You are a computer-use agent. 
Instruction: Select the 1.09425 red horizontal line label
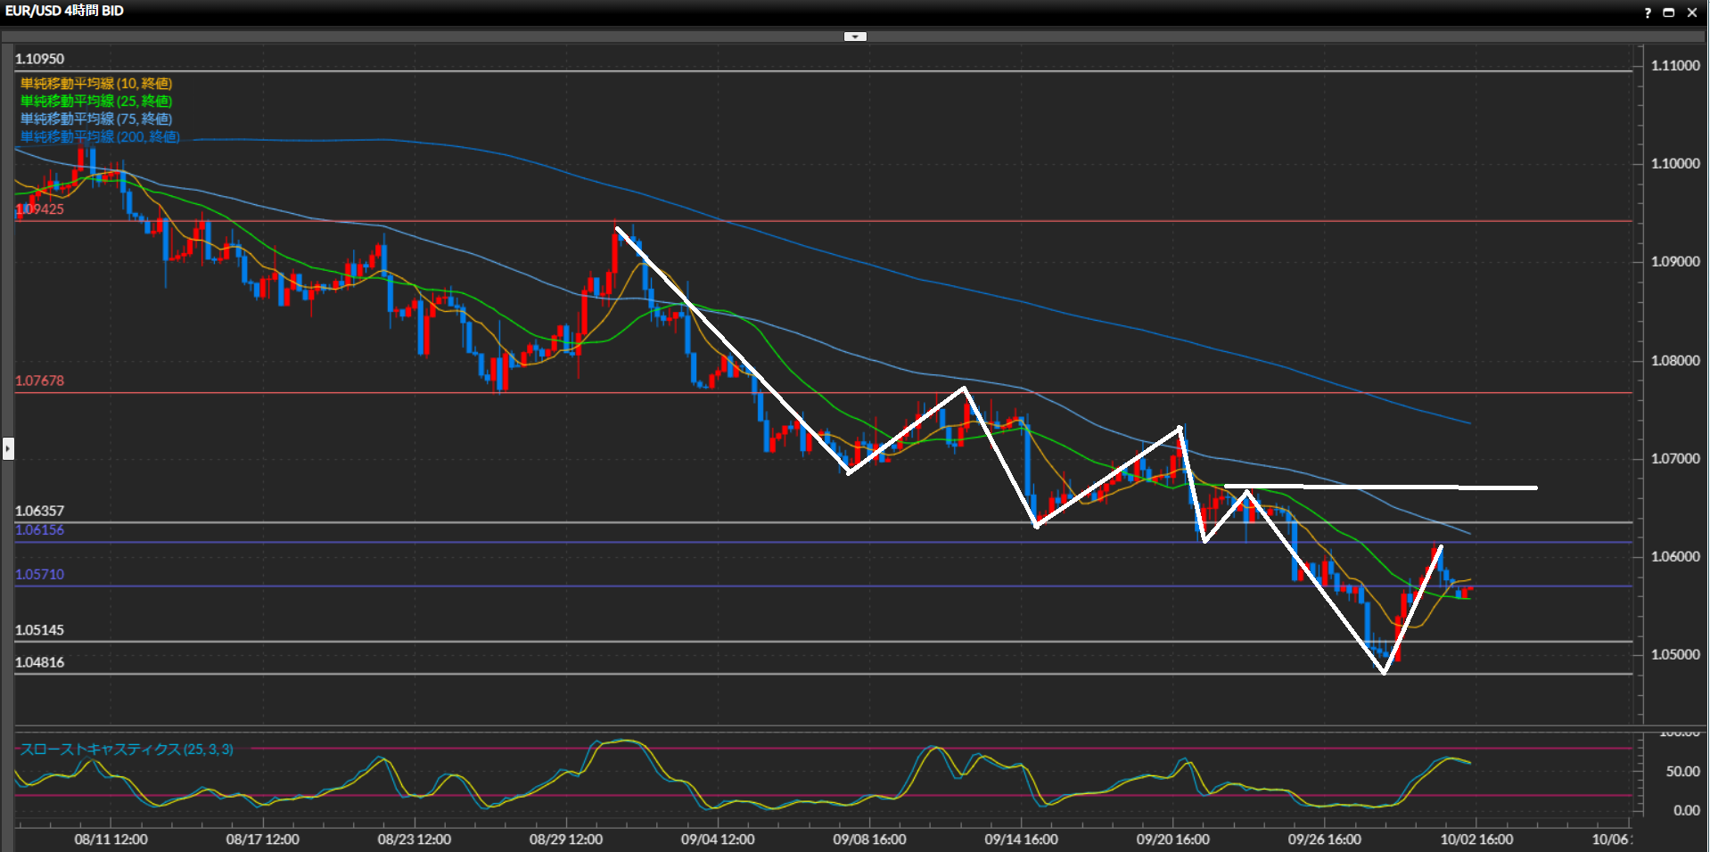(40, 209)
